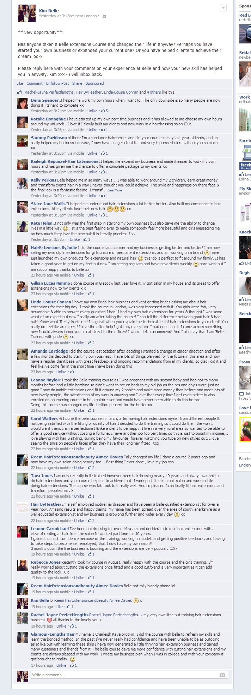
Task: Click Linda-Louise Conran's avatar picture
Action: click(23, 305)
